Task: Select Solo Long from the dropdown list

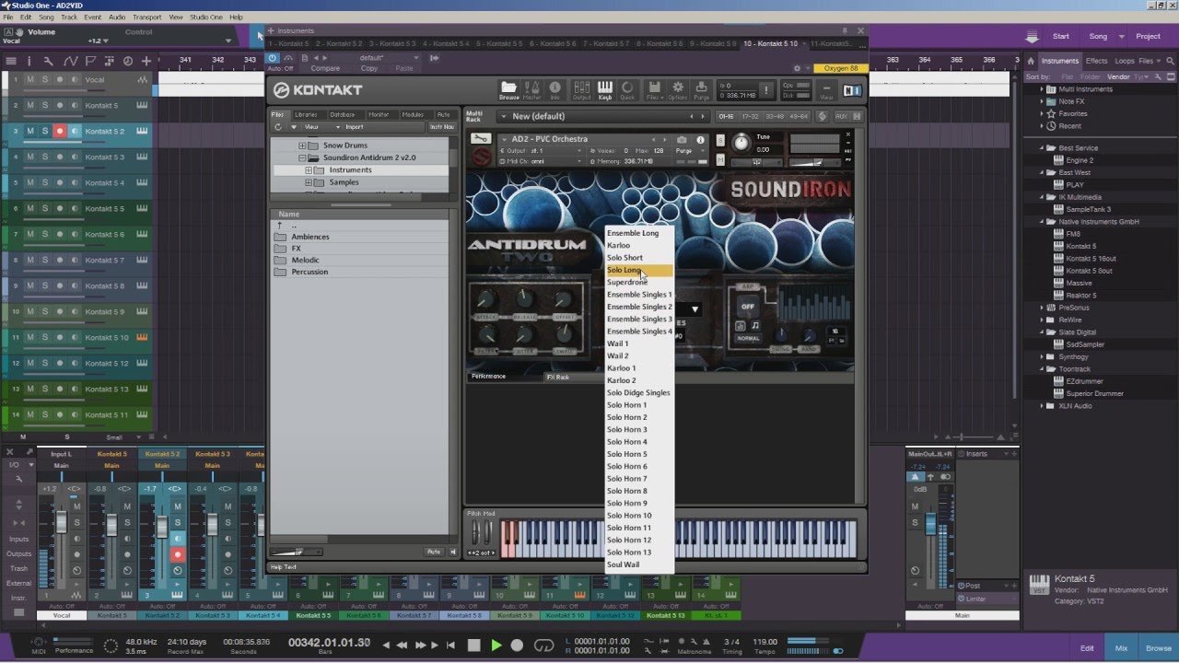Action: click(x=639, y=270)
